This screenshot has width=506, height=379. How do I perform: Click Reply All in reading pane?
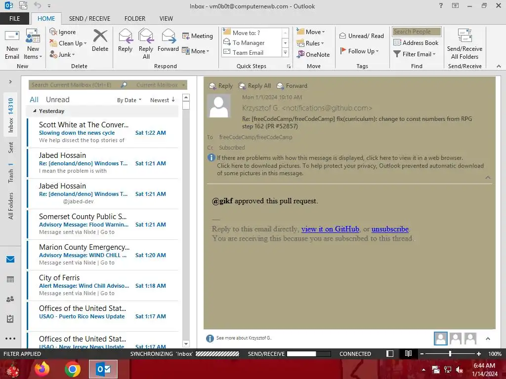(x=254, y=86)
